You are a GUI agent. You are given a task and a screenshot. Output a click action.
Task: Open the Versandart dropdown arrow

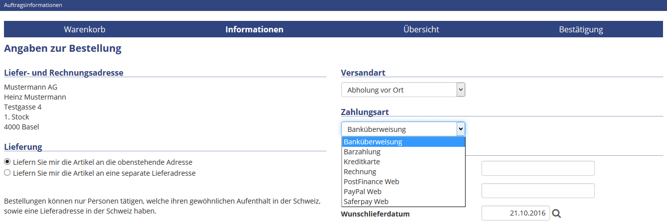(x=461, y=90)
